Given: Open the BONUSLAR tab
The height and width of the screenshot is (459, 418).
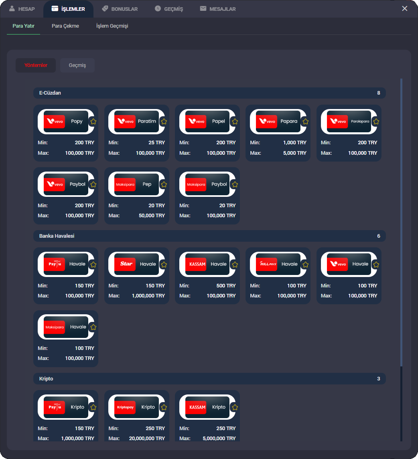Looking at the screenshot, I should tap(120, 9).
